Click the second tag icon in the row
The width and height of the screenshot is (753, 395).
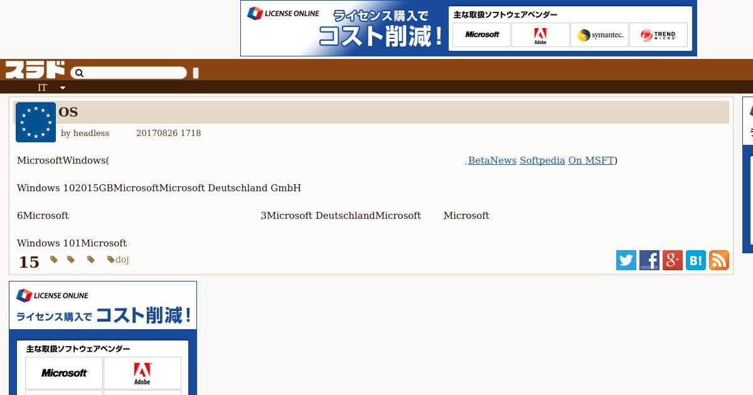71,260
